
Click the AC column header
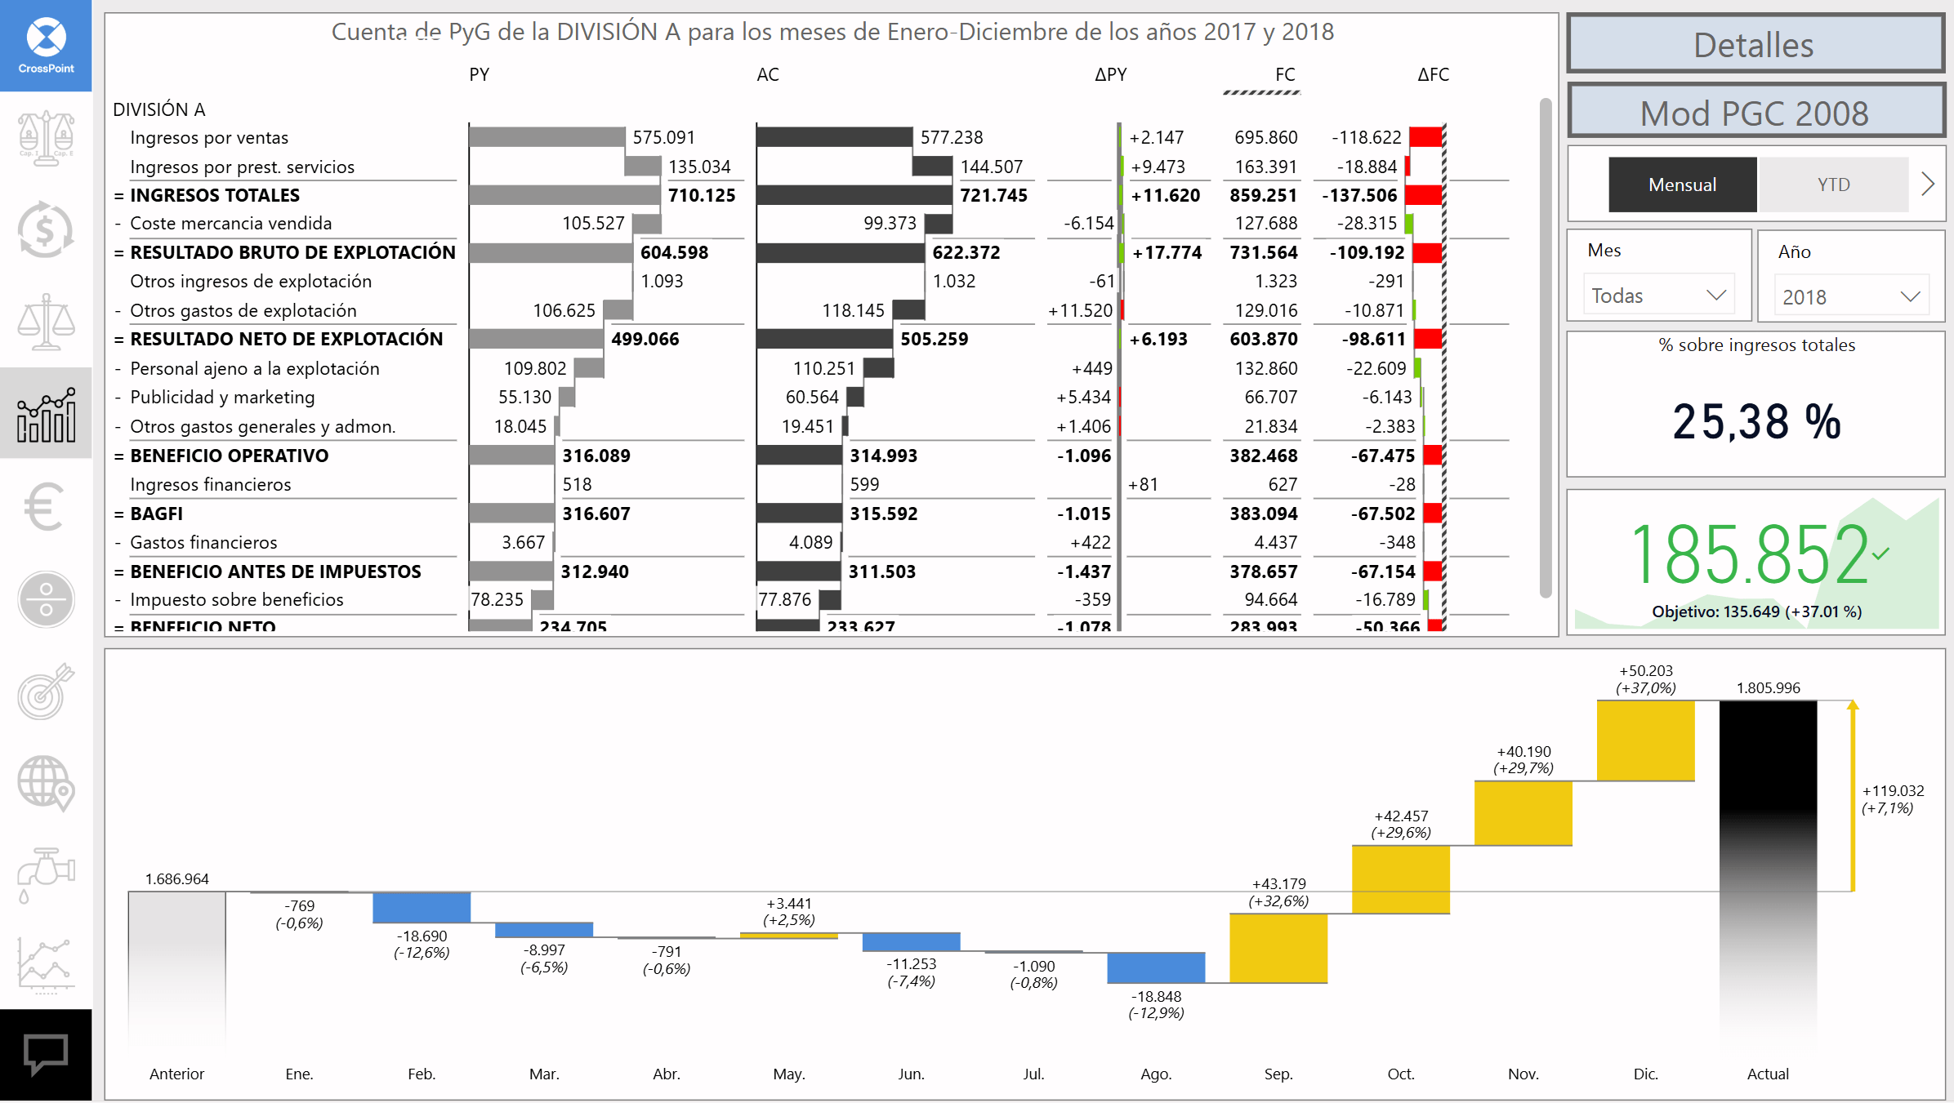point(768,74)
